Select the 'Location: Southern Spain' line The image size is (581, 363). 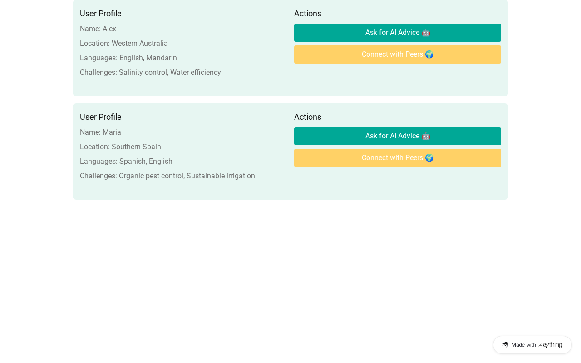click(120, 147)
